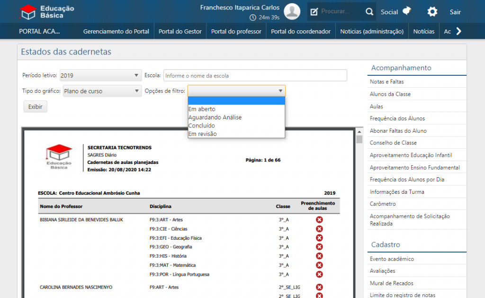The width and height of the screenshot is (485, 298).
Task: Open the Tipo do gráfico dropdown
Action: (102, 91)
